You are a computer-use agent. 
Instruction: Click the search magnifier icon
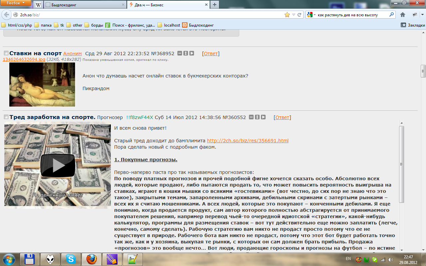click(392, 15)
